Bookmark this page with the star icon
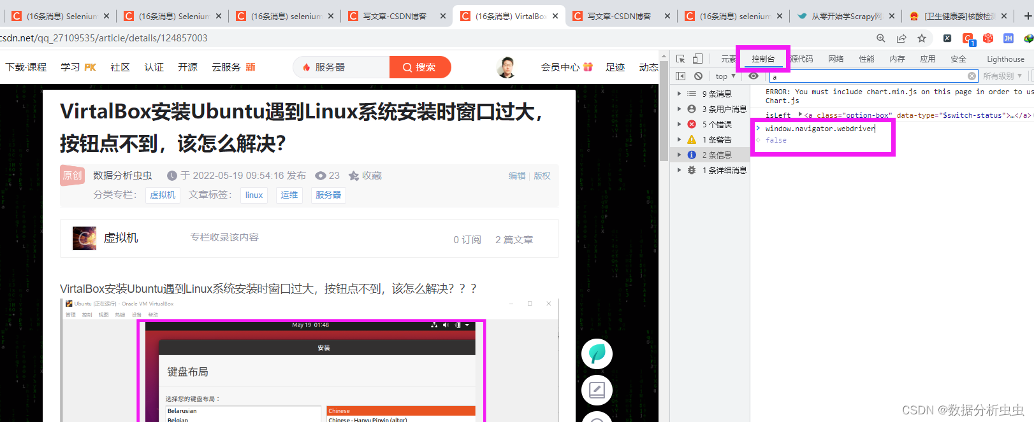1034x422 pixels. tap(922, 38)
